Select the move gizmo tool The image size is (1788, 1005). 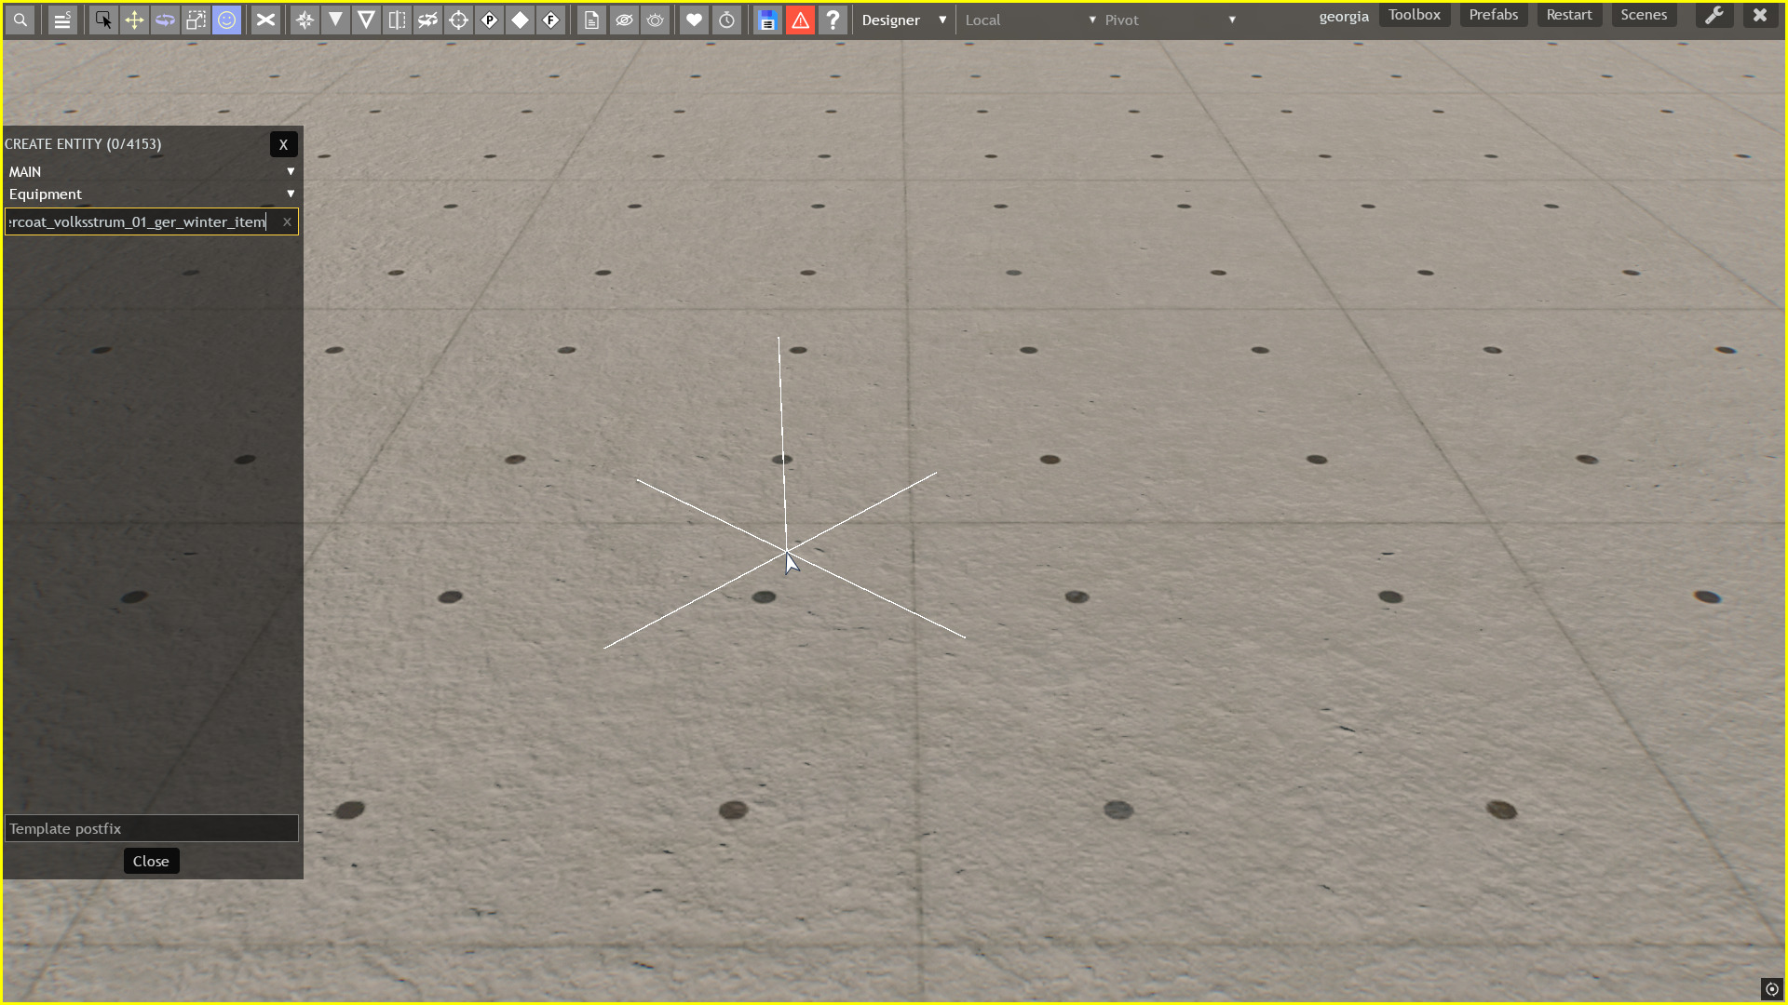point(134,20)
